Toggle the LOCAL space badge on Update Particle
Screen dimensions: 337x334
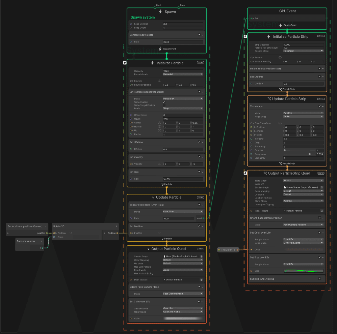coord(200,198)
